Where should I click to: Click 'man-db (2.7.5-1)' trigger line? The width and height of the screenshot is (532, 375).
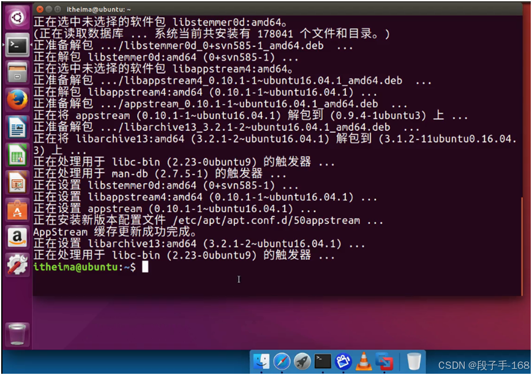coord(159,174)
